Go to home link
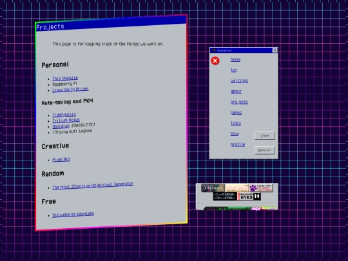 tap(235, 59)
